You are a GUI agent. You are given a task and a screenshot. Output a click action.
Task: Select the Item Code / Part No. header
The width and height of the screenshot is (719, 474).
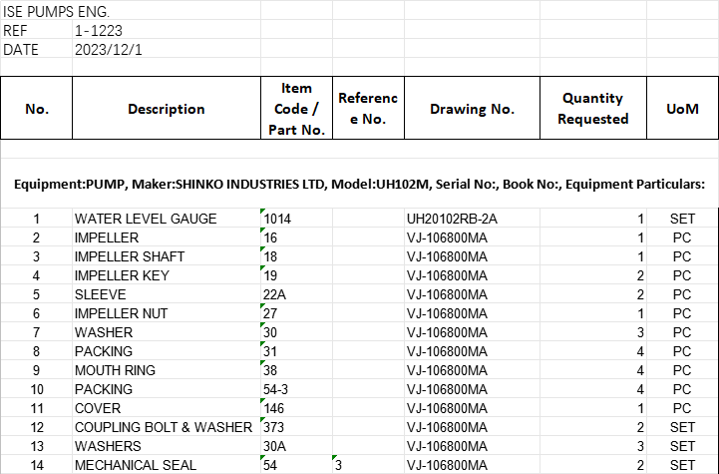pyautogui.click(x=296, y=109)
